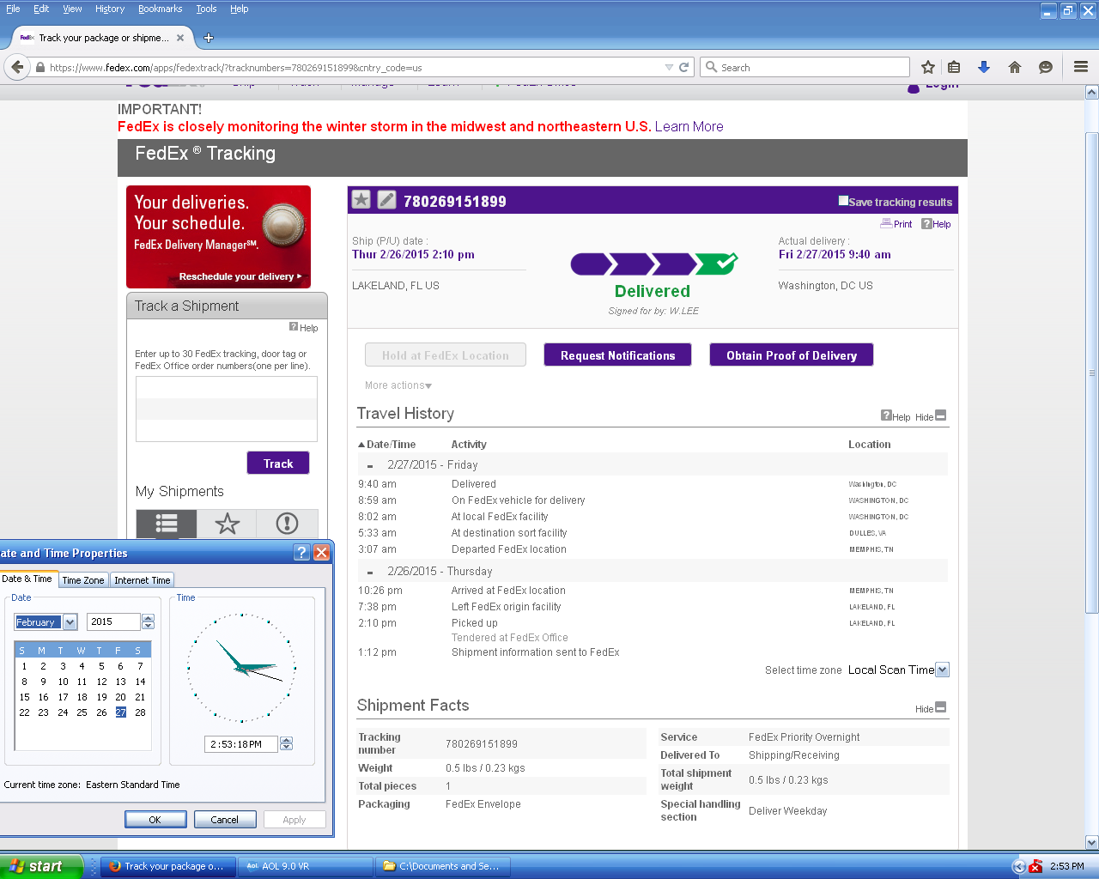This screenshot has height=879, width=1099.
Task: Open a new browser tab
Action: tap(209, 38)
